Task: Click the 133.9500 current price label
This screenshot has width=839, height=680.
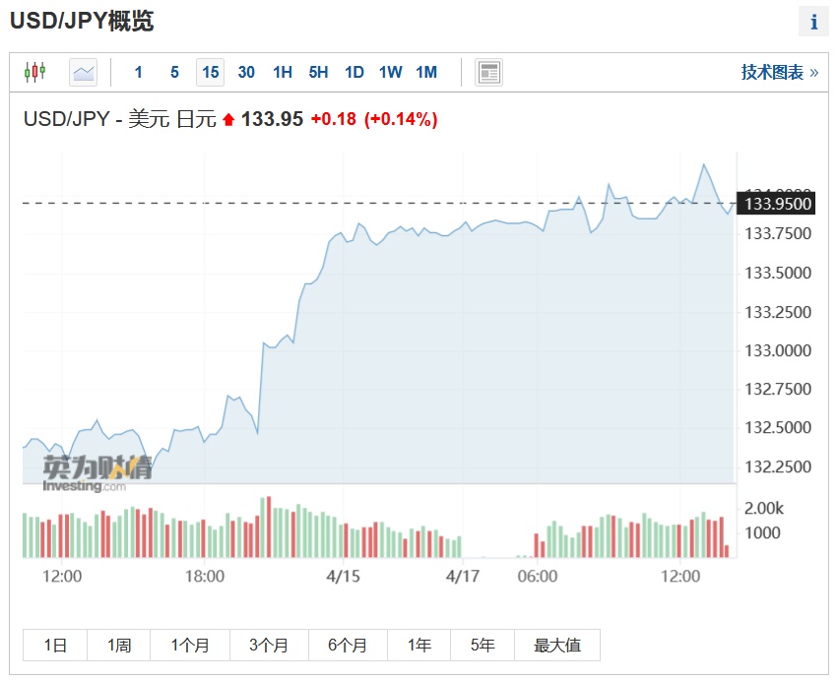Action: [x=778, y=204]
